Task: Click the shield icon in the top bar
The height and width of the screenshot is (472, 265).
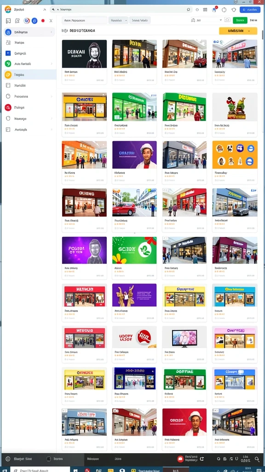Action: 234,10
